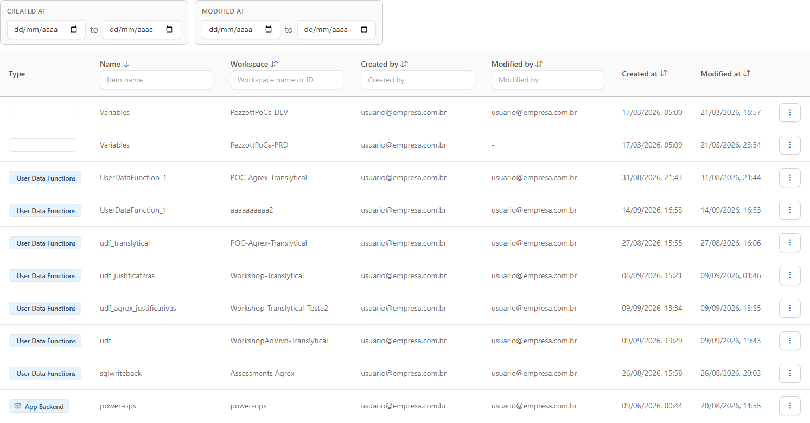Click empty type badge in PezzottPoCs-DEV row
This screenshot has width=810, height=423.
pyautogui.click(x=42, y=112)
